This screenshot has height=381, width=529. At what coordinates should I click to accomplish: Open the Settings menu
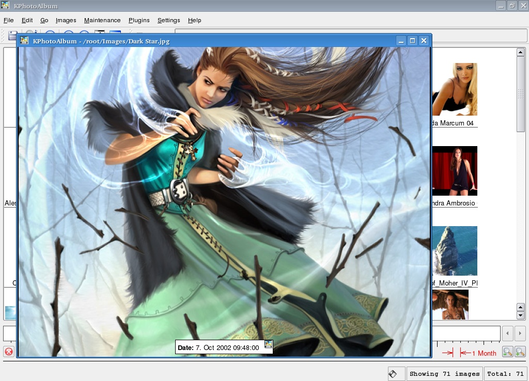[169, 20]
